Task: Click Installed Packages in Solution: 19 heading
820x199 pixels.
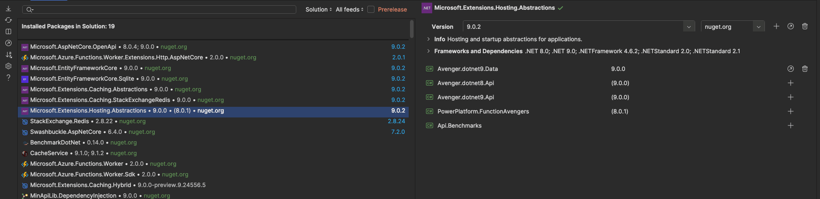Action: point(68,26)
